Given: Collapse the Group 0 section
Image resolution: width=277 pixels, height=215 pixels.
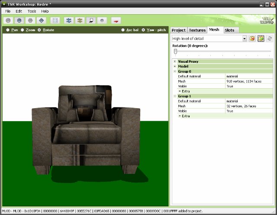Looking at the screenshot, I should 175,71.
